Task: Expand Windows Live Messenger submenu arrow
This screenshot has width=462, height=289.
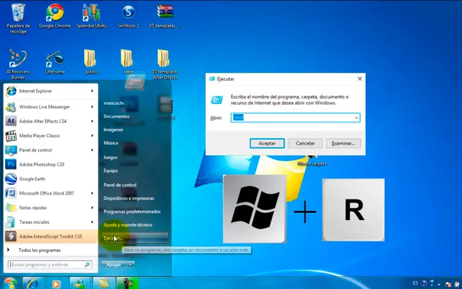Action: click(92, 107)
